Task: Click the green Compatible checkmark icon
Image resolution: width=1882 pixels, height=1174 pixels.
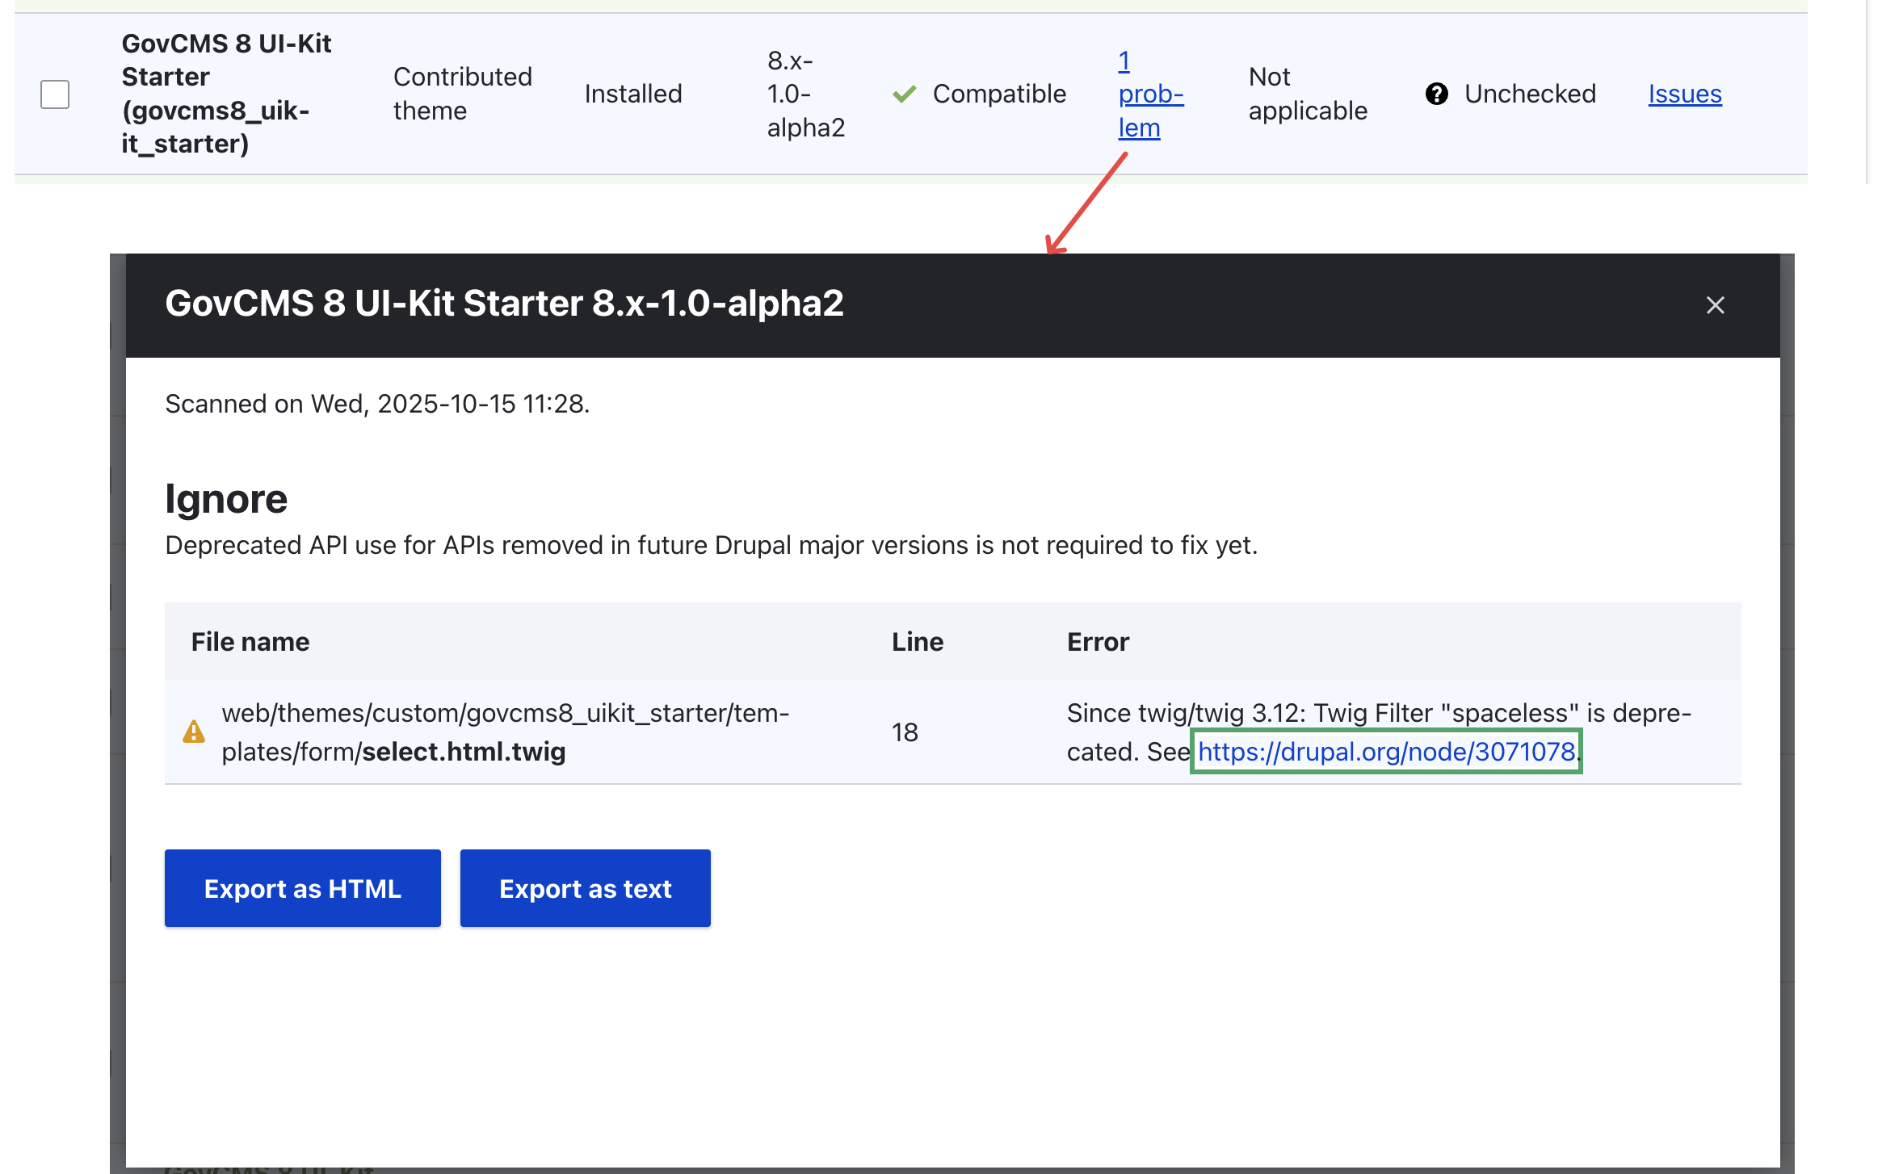Action: coord(904,94)
